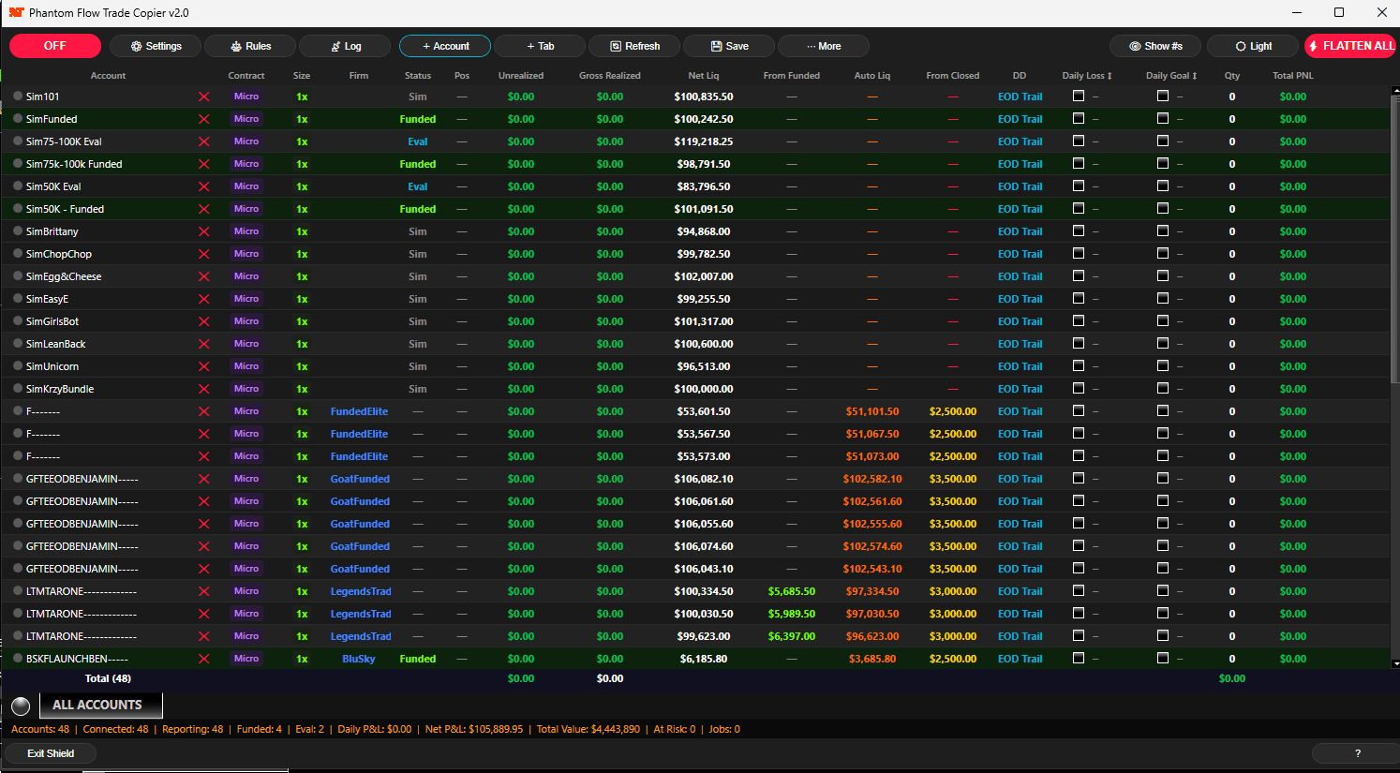Click the red X for SimUnicorn
Screen dimensions: 1400x773
click(203, 366)
